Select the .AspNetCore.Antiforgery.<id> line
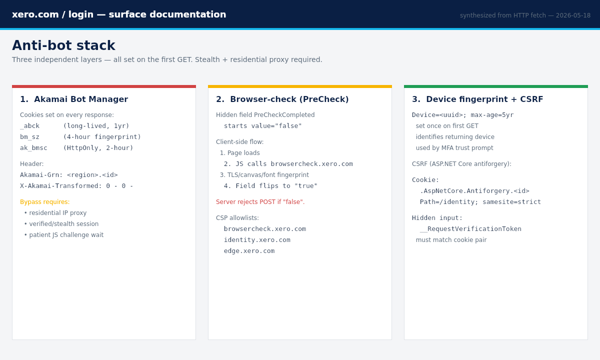600x360 pixels. click(x=474, y=191)
